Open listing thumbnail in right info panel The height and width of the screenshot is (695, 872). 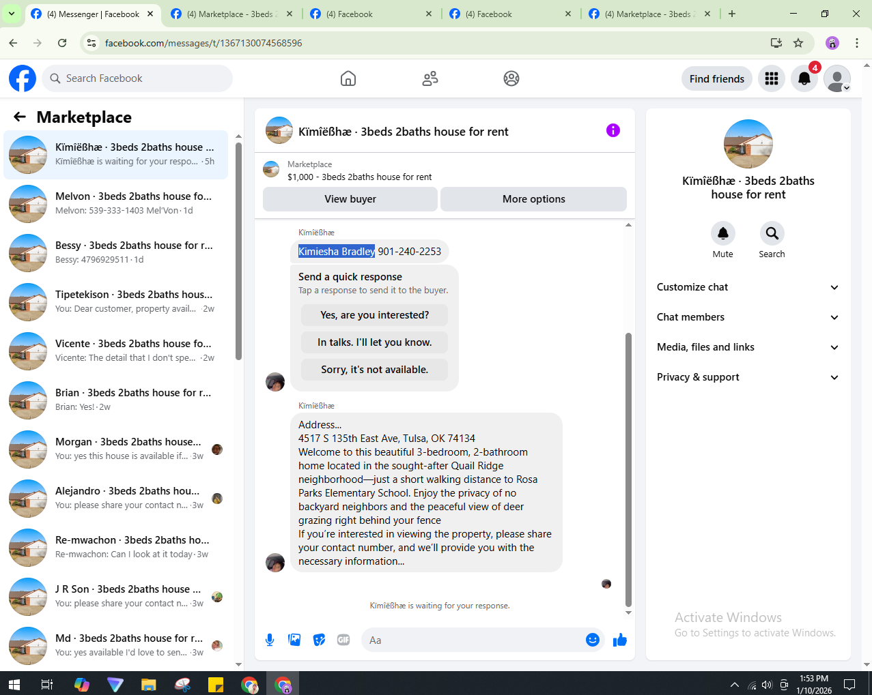tap(748, 144)
